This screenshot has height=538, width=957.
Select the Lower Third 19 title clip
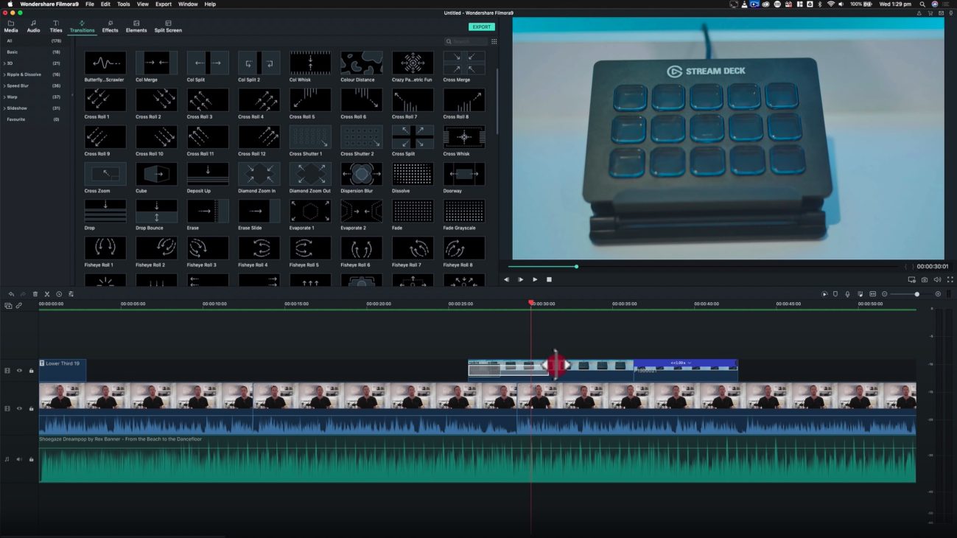63,370
